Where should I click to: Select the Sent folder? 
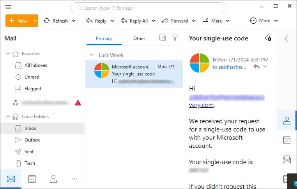click(42, 152)
